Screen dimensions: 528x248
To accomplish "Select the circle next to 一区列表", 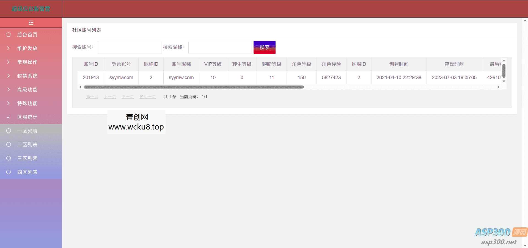I will point(8,131).
